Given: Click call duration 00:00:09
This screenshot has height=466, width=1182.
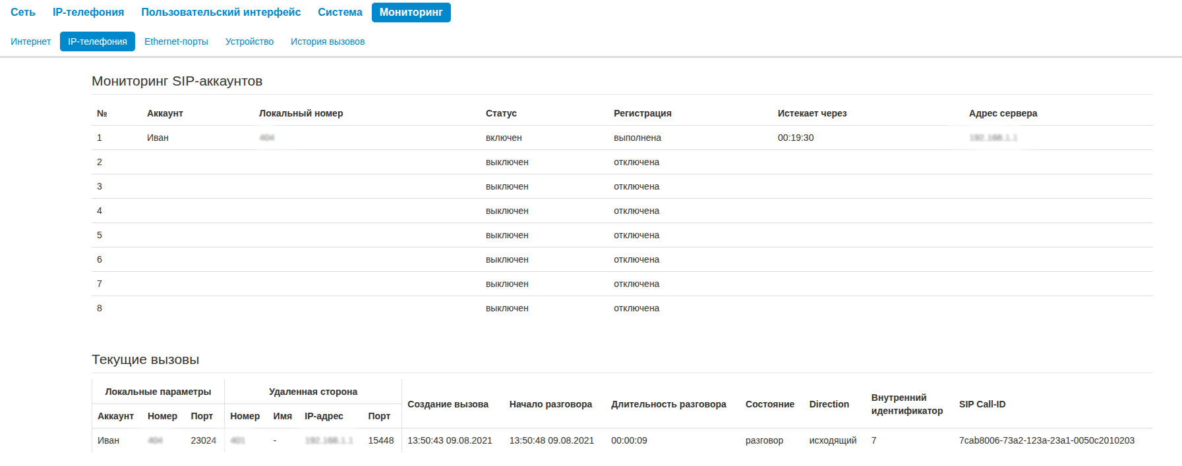Looking at the screenshot, I should tap(629, 440).
